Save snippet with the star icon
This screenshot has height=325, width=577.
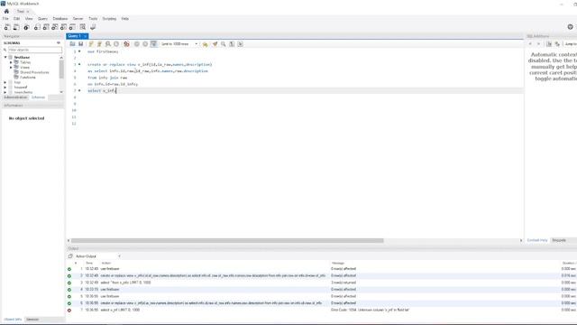click(x=205, y=44)
